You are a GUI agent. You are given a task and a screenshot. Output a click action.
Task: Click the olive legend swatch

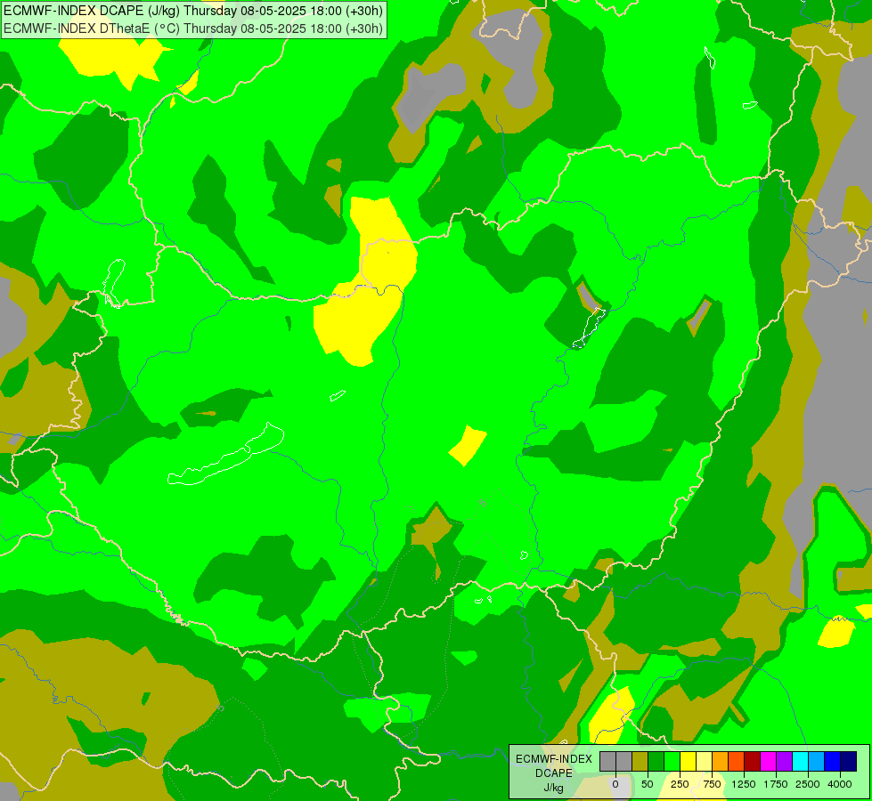click(x=640, y=761)
